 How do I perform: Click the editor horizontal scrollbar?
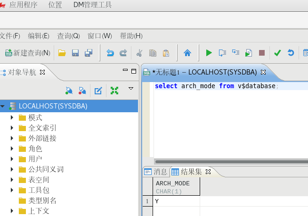tap(231, 162)
